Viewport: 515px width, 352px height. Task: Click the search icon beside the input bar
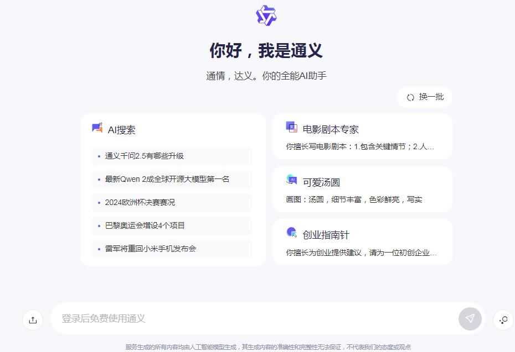point(503,320)
